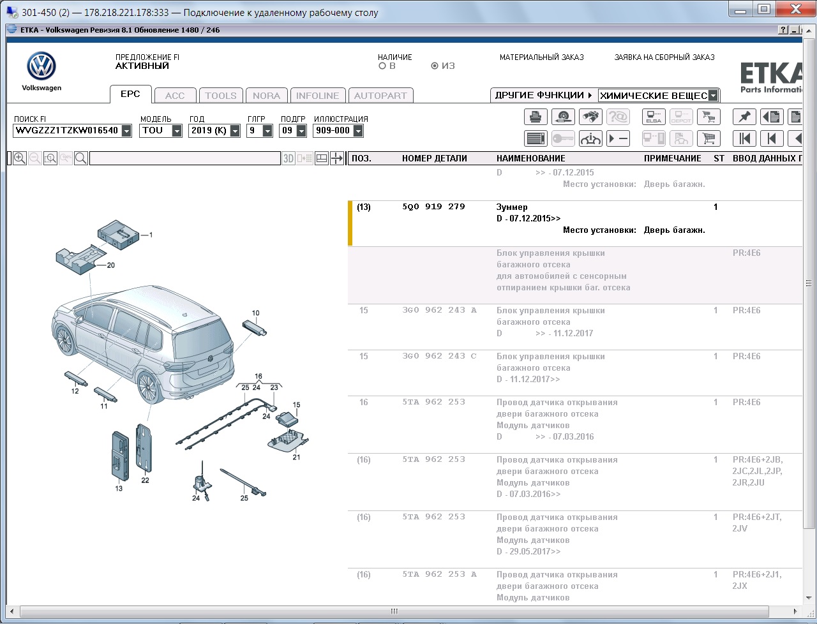Click callout number 13 in illustration

(x=119, y=489)
